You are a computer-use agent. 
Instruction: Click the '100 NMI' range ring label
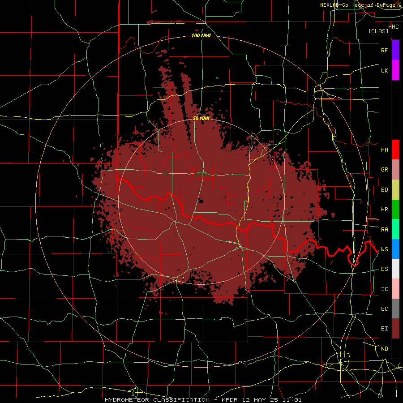click(201, 35)
